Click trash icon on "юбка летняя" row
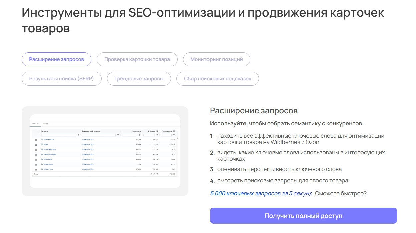 [x=36, y=169]
